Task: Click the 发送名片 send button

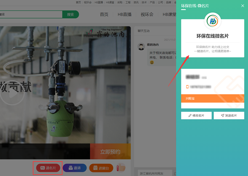Action: click(x=229, y=116)
